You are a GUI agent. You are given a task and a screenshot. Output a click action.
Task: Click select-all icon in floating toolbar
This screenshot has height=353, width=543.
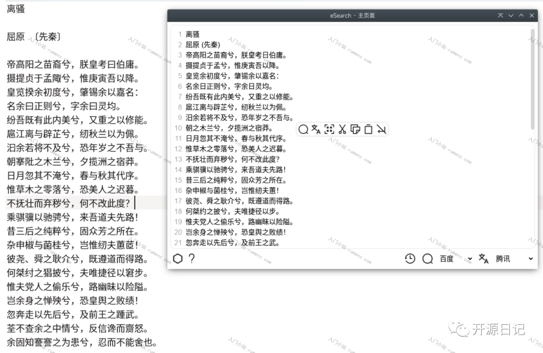tap(329, 129)
